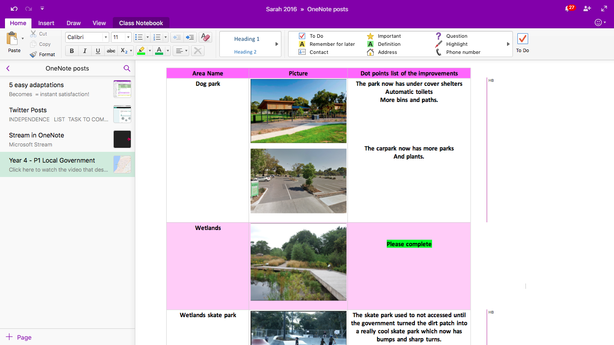Activate the Format painter
Image resolution: width=614 pixels, height=345 pixels.
tap(42, 54)
